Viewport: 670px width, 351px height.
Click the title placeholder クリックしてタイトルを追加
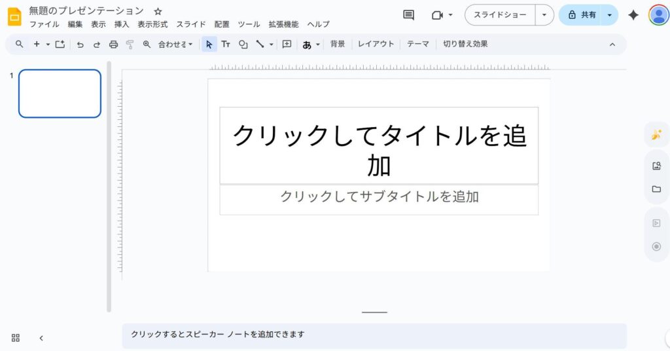379,146
